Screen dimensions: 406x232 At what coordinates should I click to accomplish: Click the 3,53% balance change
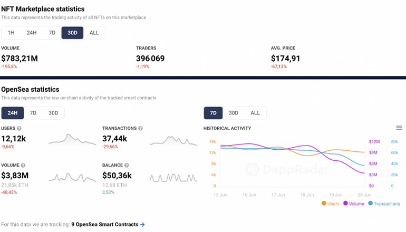point(108,192)
